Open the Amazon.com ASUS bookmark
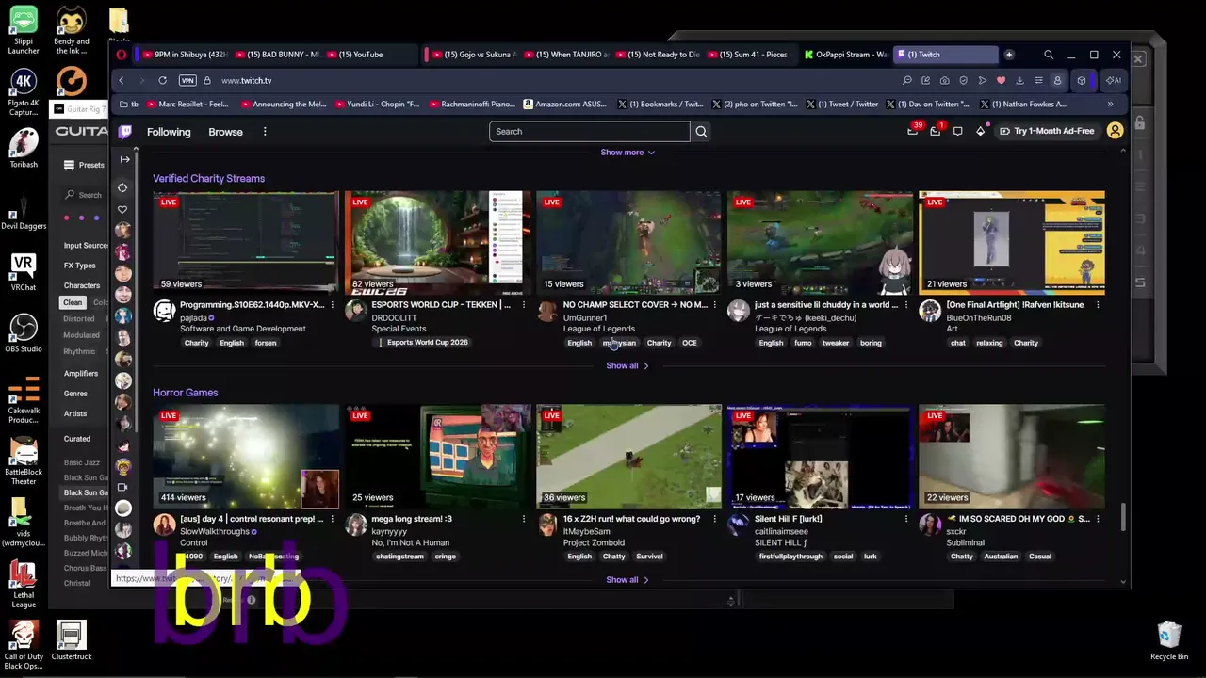The width and height of the screenshot is (1206, 678). tap(565, 105)
